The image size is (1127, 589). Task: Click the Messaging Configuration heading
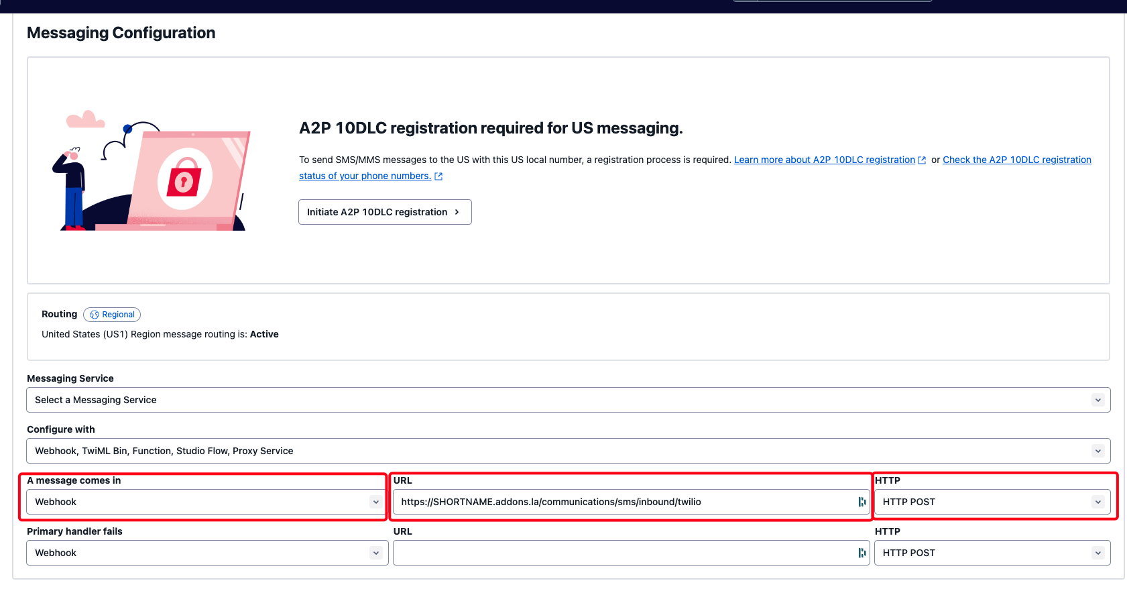pyautogui.click(x=121, y=33)
